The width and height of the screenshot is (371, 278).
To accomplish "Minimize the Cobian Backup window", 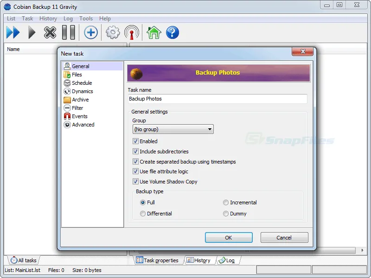I will [x=327, y=5].
